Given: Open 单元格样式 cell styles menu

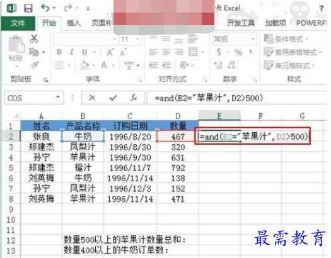Looking at the screenshot, I should click(x=289, y=65).
